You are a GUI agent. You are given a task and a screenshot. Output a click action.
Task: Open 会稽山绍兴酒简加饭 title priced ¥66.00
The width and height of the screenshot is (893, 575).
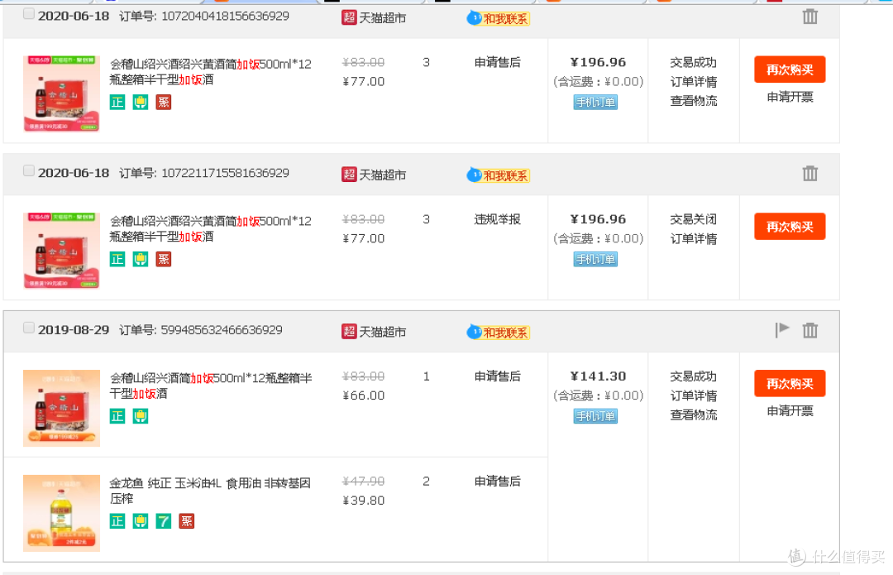(x=211, y=386)
